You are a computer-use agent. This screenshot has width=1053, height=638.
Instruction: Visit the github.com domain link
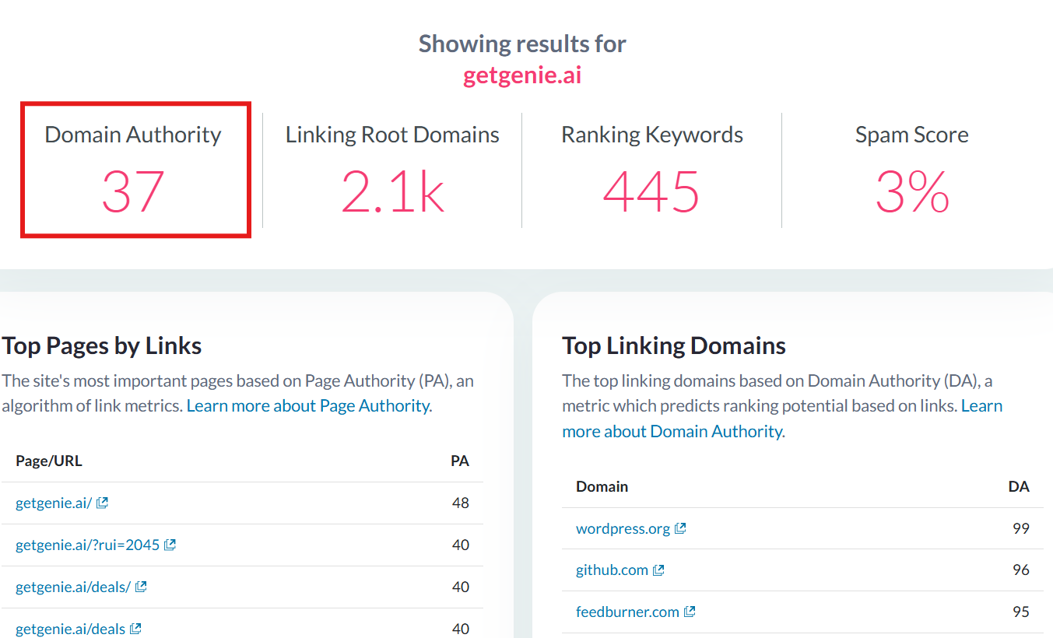point(612,570)
